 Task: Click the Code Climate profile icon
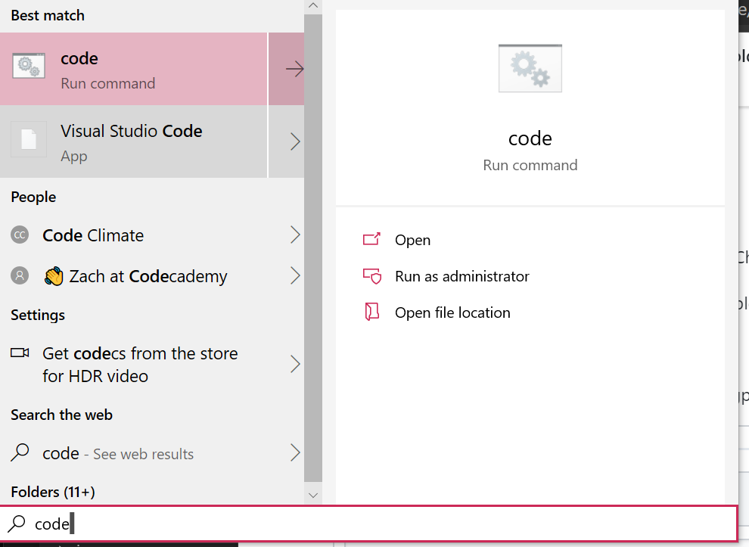click(19, 235)
